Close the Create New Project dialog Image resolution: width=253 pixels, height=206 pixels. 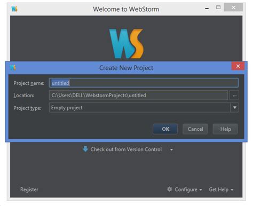coord(238,66)
